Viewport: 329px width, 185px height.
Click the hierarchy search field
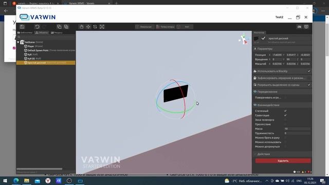[46, 37]
